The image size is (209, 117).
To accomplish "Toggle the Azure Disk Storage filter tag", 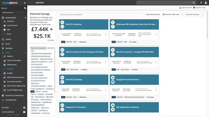I will [37, 73].
